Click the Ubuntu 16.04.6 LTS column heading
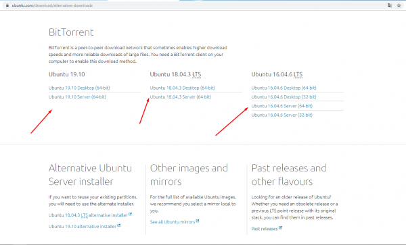 click(277, 74)
